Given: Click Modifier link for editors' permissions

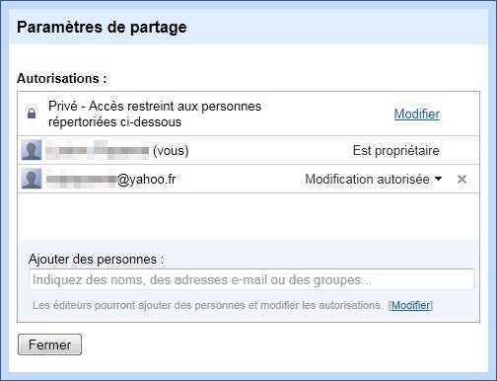Looking at the screenshot, I should click(410, 305).
